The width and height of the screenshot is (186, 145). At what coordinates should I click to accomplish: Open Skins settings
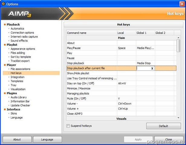tap(14, 113)
